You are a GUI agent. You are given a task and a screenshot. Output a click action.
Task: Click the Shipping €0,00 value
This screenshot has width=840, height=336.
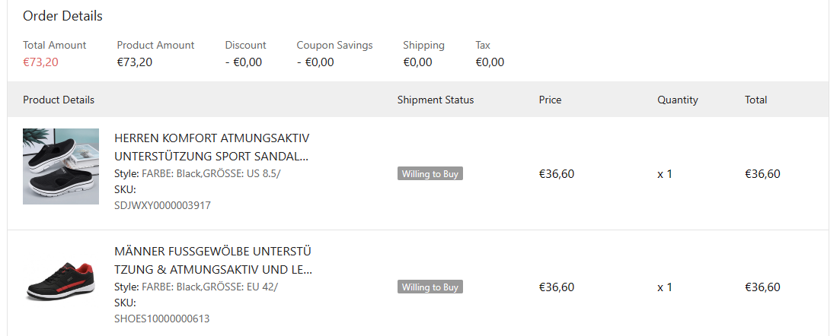tap(417, 62)
